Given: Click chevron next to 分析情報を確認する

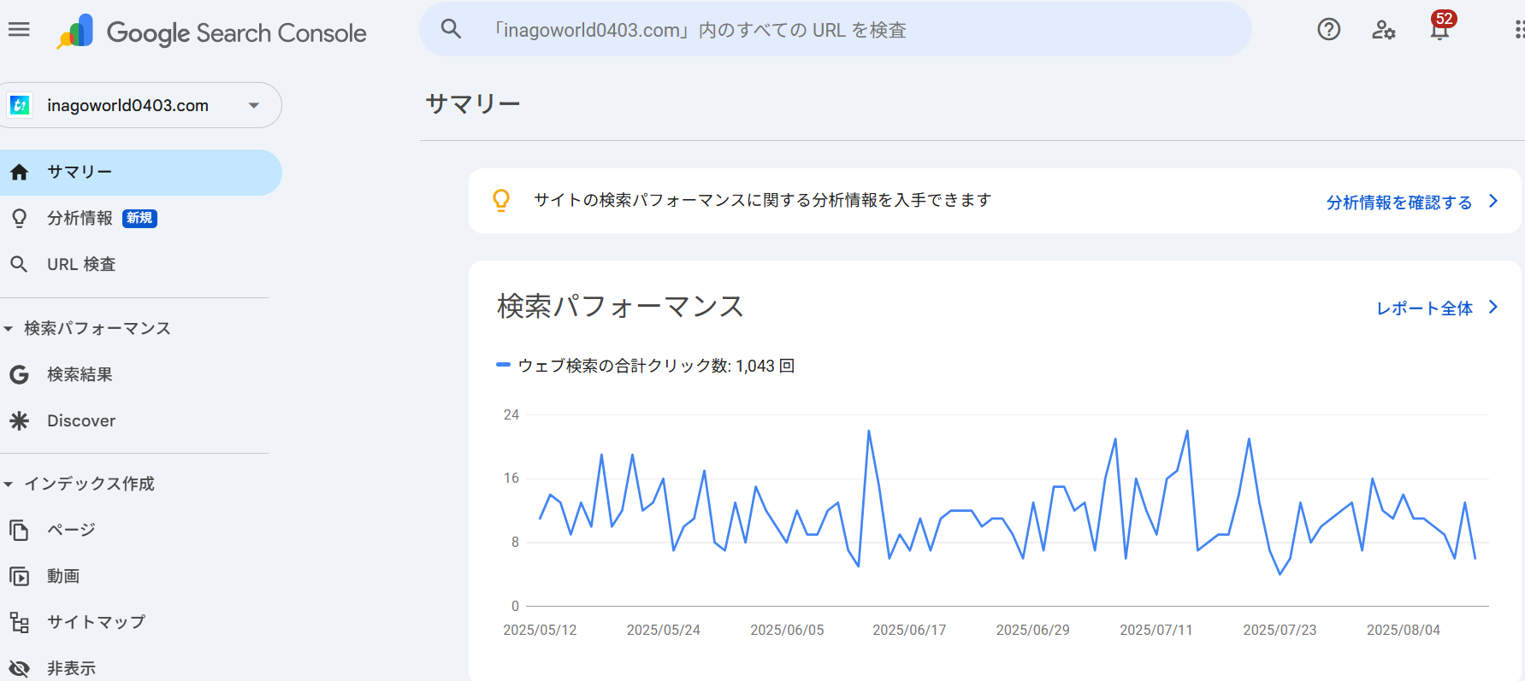Looking at the screenshot, I should tap(1493, 201).
